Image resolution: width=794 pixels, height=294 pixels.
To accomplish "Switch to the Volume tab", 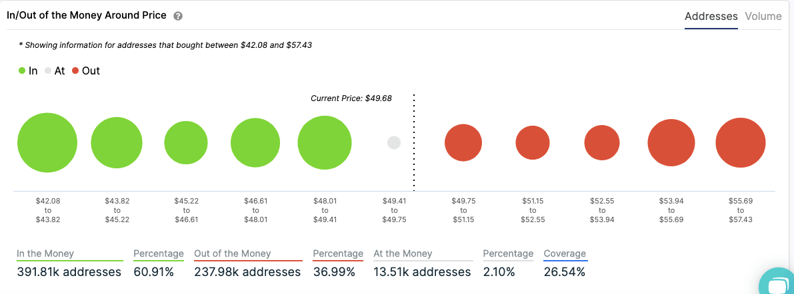I will (x=763, y=17).
